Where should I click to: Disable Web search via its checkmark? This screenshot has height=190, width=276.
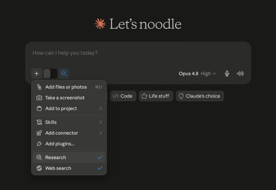point(100,168)
